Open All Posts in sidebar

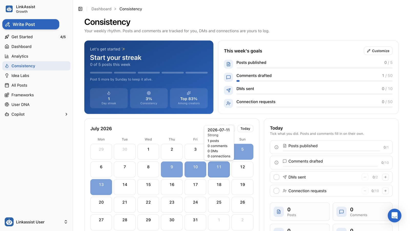point(36,85)
